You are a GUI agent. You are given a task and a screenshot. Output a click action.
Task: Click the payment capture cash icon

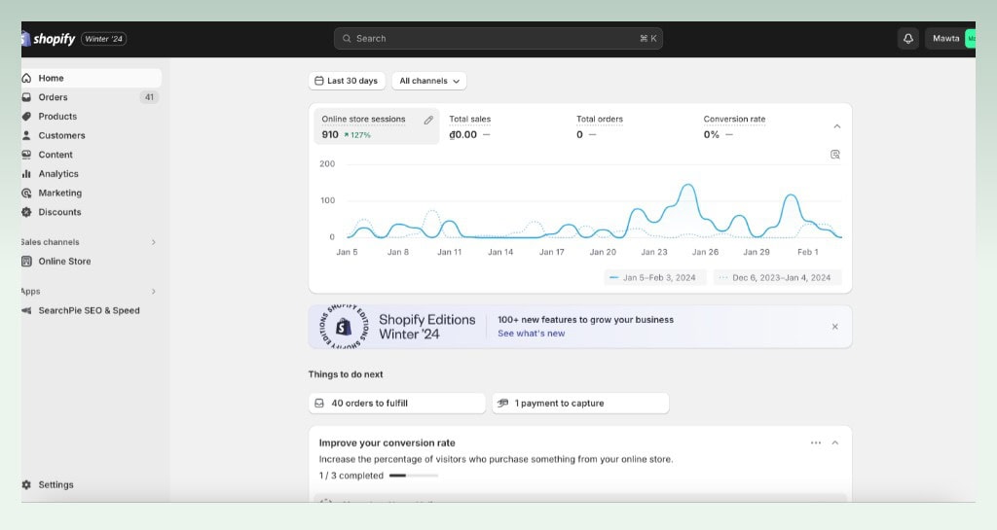pyautogui.click(x=502, y=403)
